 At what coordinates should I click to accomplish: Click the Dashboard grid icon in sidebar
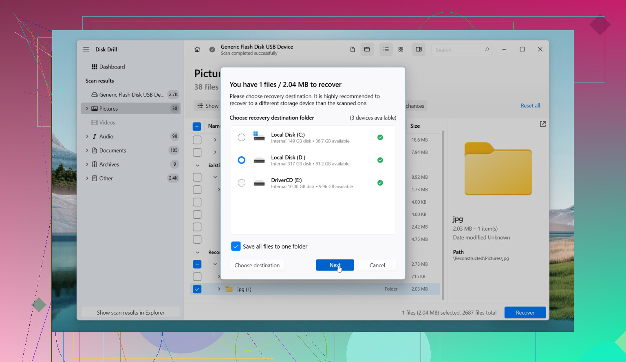pos(95,67)
